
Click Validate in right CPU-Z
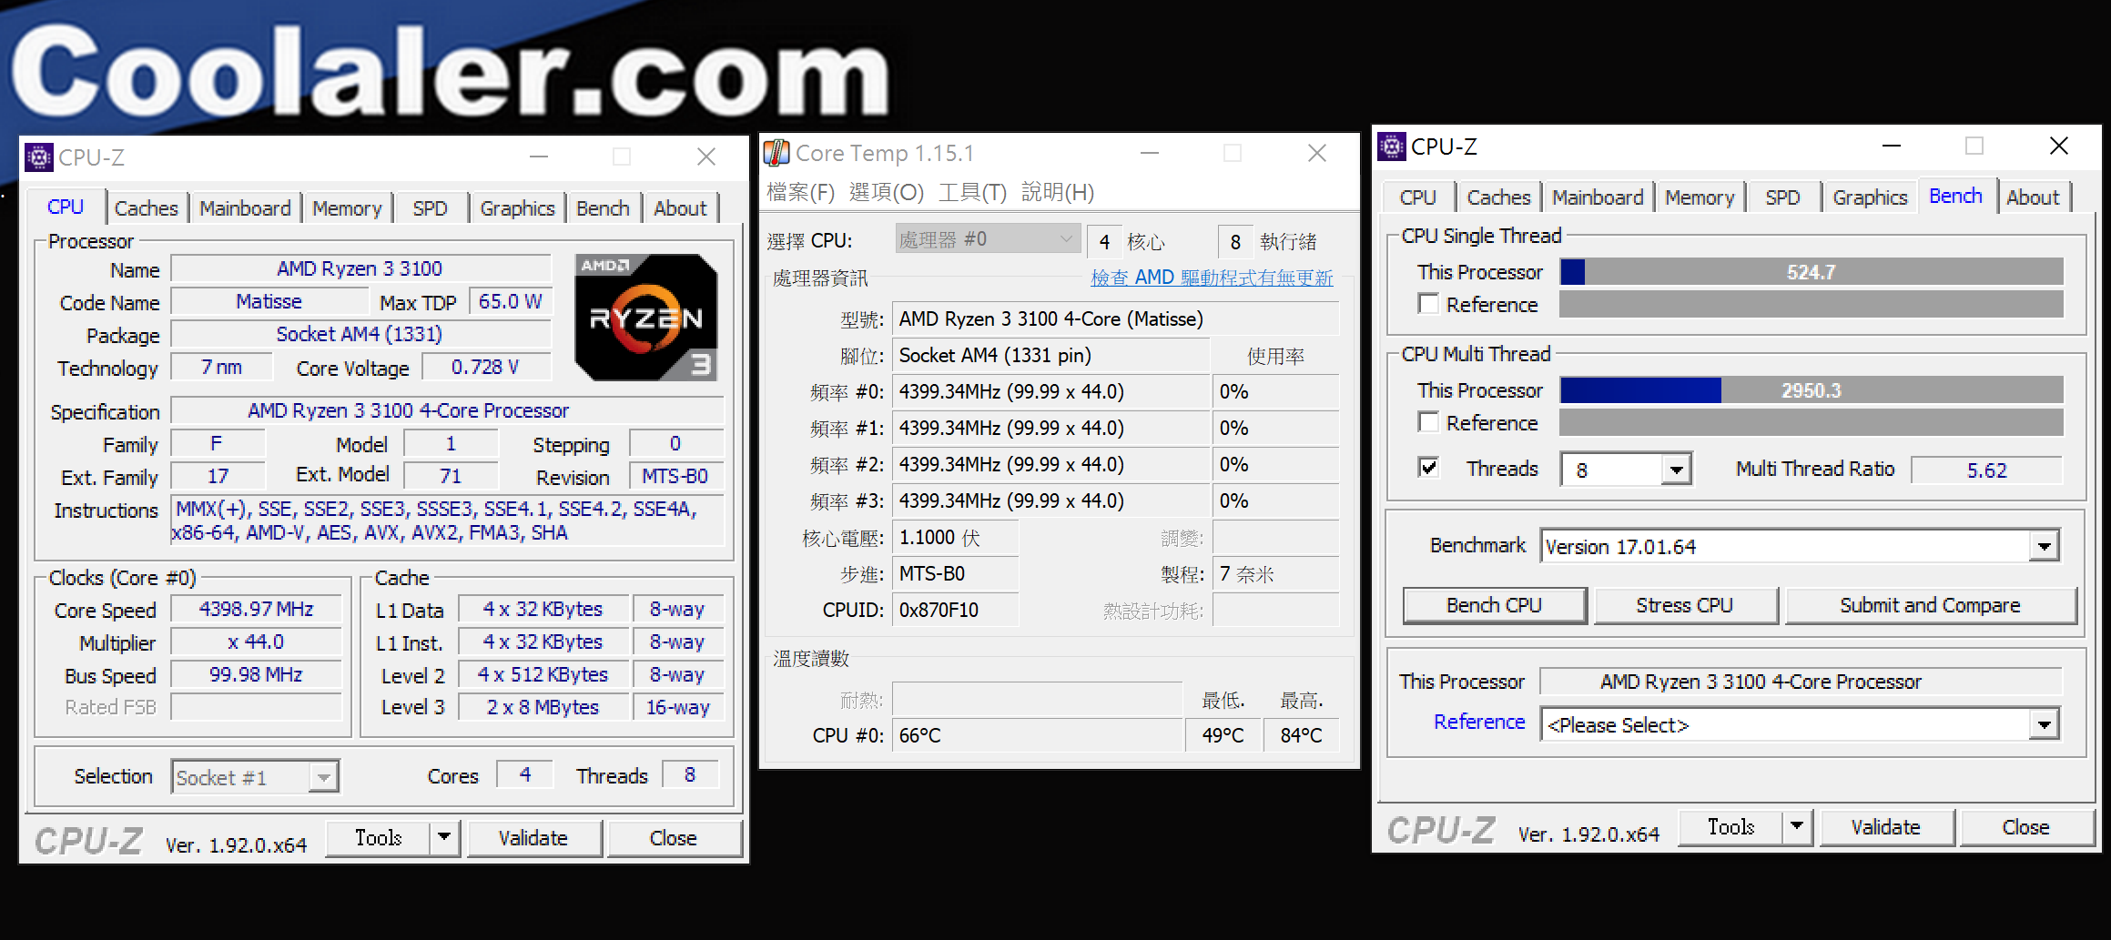coord(1886,826)
